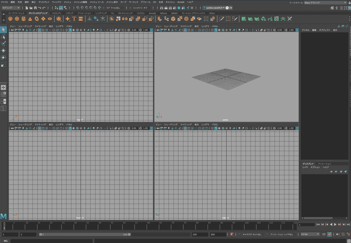Click the Redo arrow in status line

44,8
